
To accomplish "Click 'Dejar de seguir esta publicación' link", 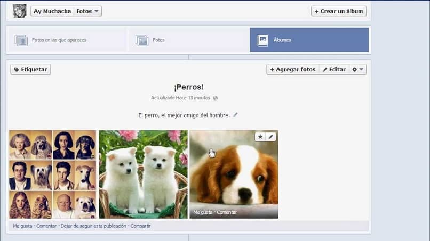I will 93,226.
